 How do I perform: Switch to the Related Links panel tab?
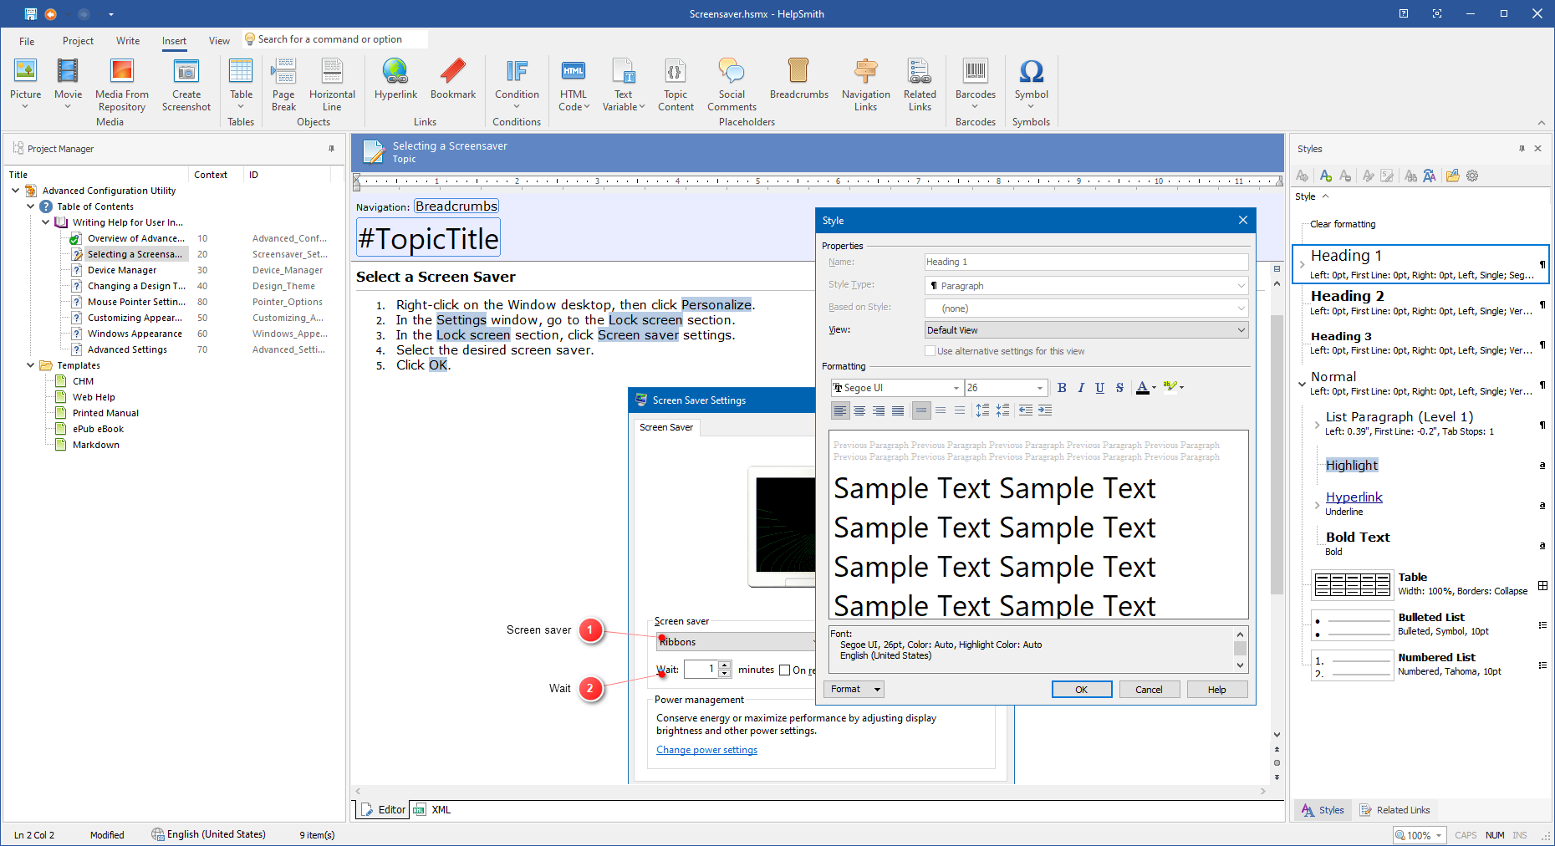pos(1394,810)
